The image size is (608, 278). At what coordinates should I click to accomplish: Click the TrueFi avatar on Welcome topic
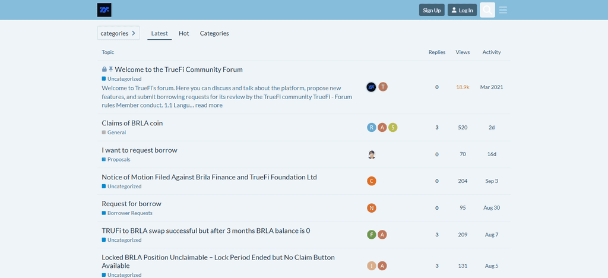coord(371,87)
